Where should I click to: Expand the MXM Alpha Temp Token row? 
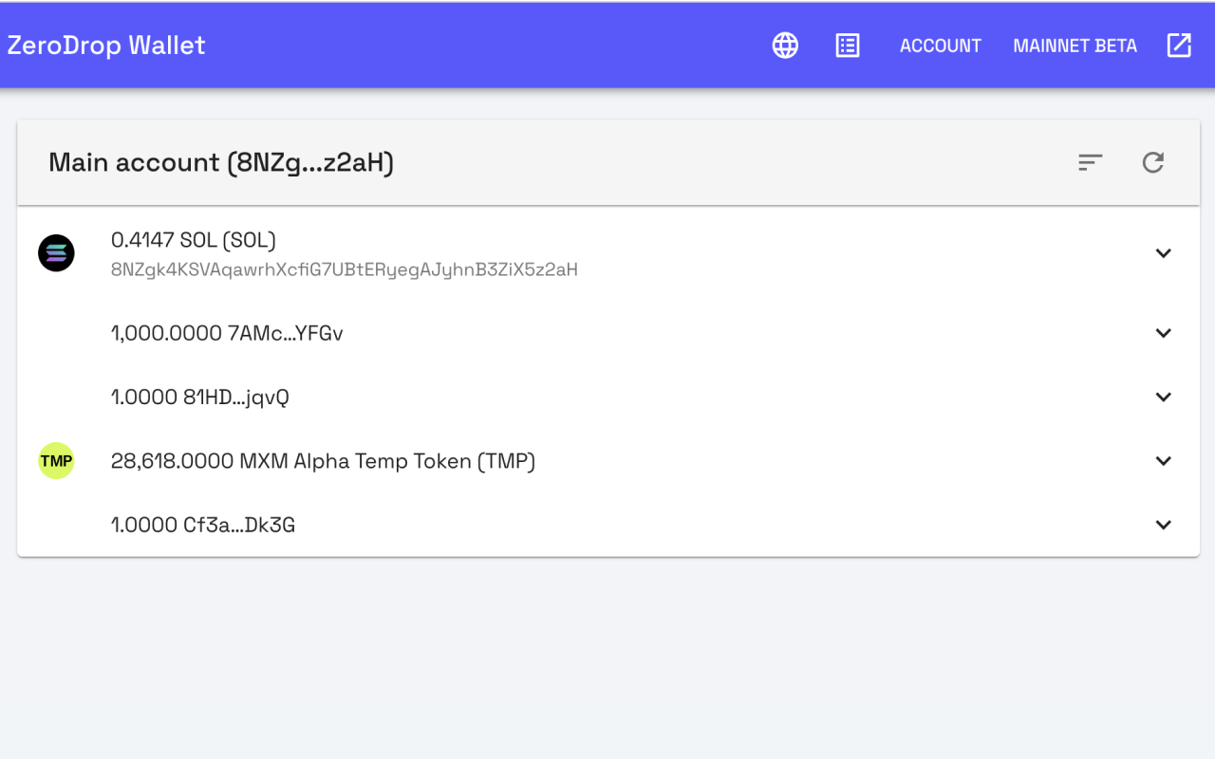tap(1163, 461)
